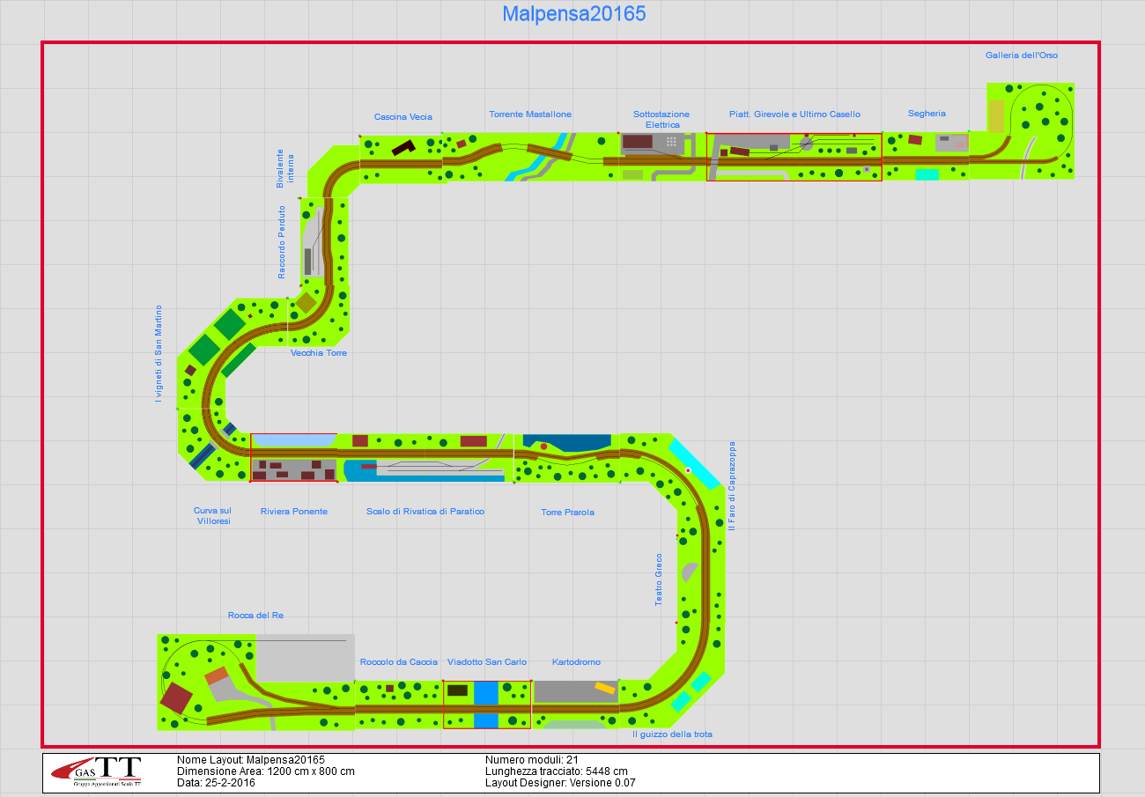
Task: Select the Data: 25-2-2016 text
Action: [216, 783]
